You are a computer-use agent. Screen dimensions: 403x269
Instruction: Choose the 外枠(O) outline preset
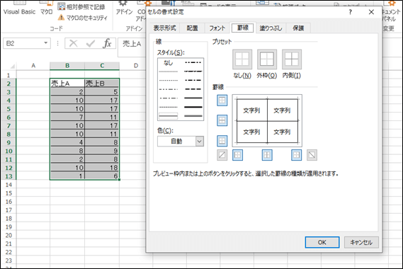click(x=267, y=59)
